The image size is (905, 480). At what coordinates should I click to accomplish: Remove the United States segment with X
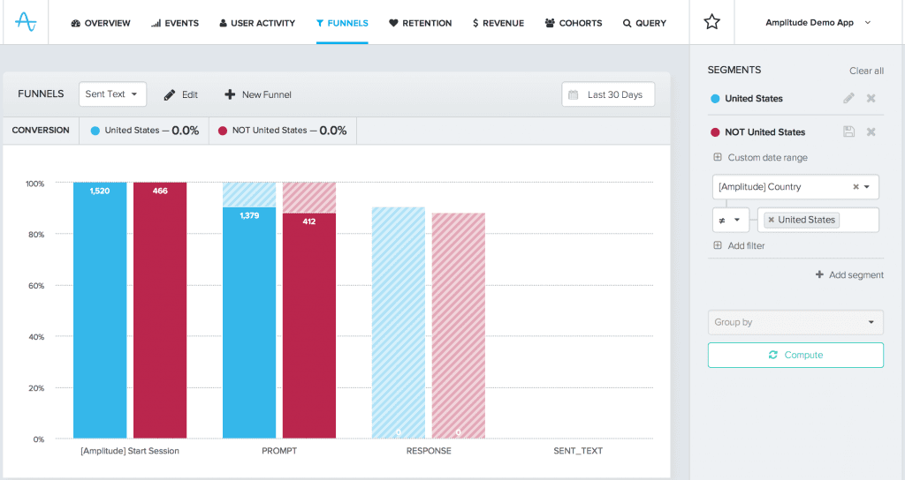tap(871, 99)
